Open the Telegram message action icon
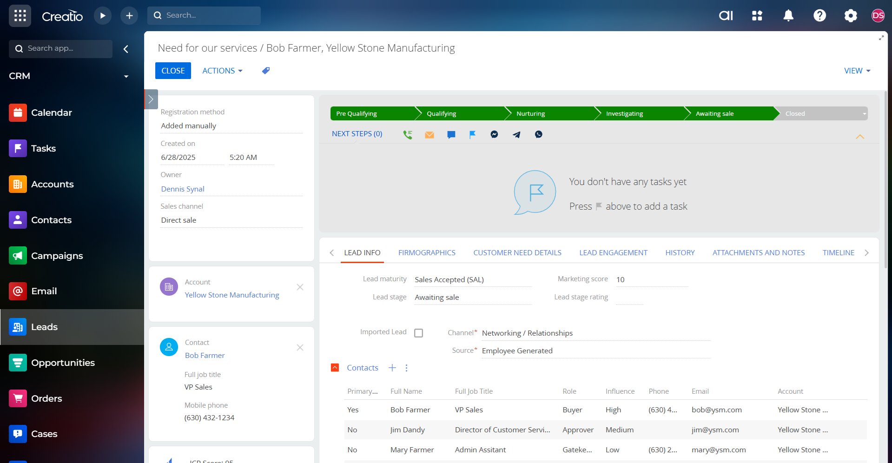892x463 pixels. coord(516,134)
